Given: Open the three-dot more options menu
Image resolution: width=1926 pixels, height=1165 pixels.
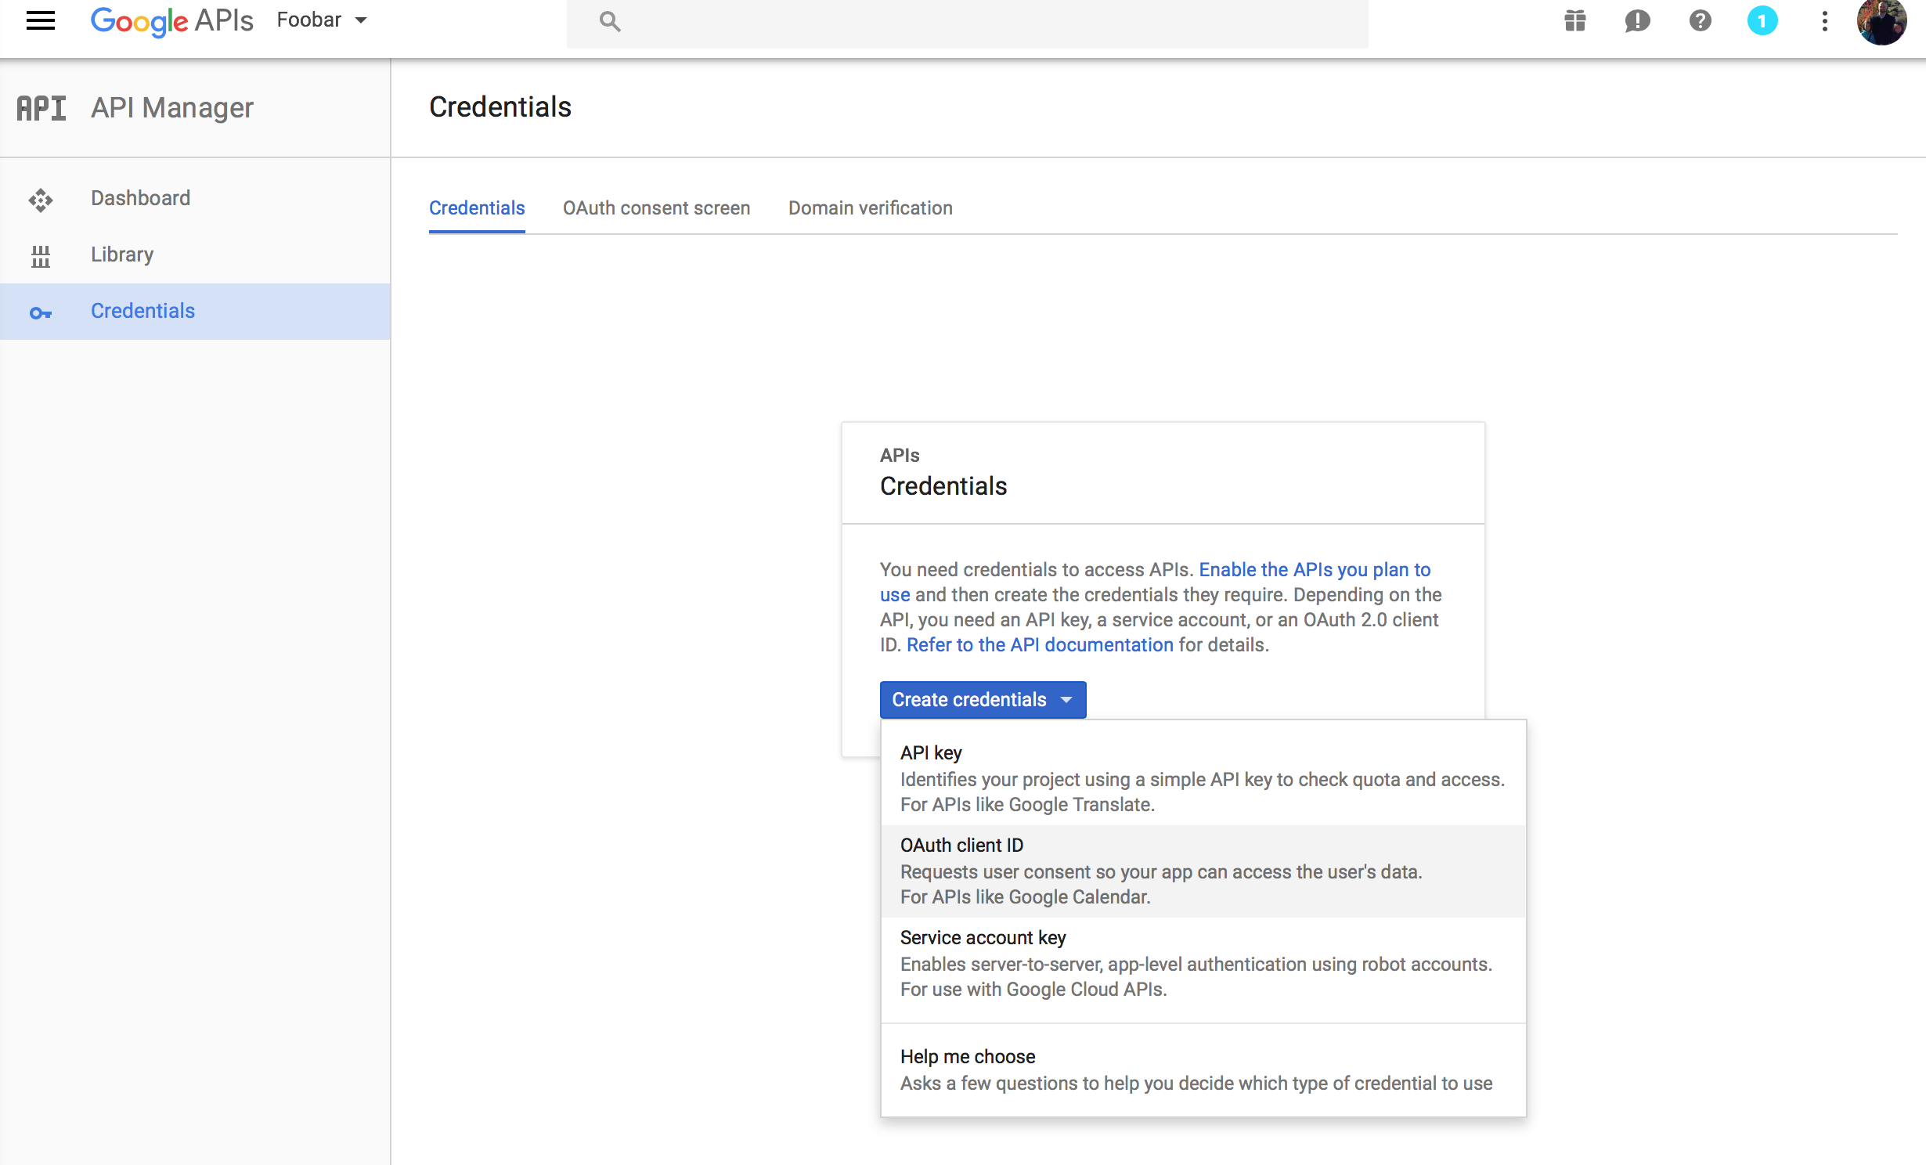Looking at the screenshot, I should [x=1825, y=21].
